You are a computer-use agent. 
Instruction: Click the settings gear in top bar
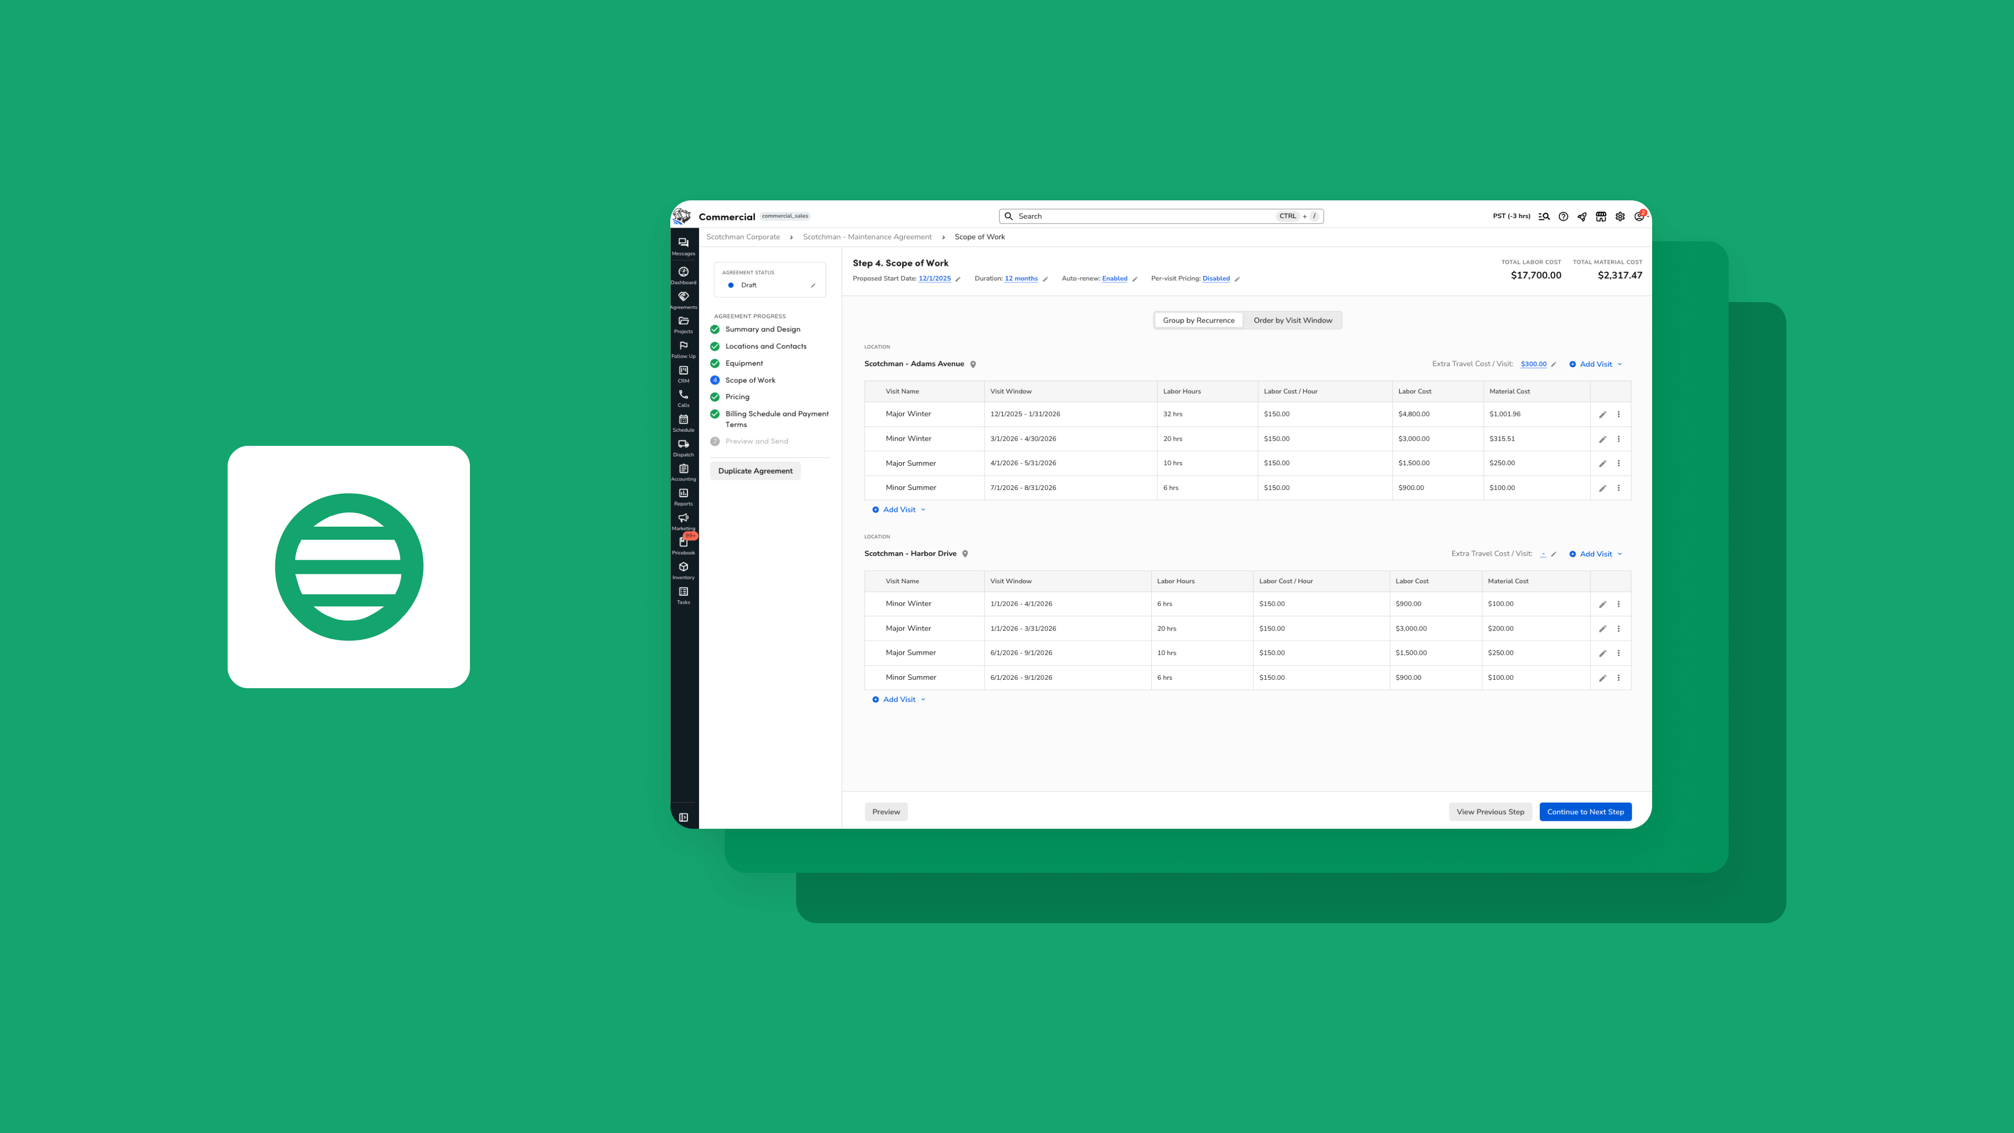[x=1620, y=217]
